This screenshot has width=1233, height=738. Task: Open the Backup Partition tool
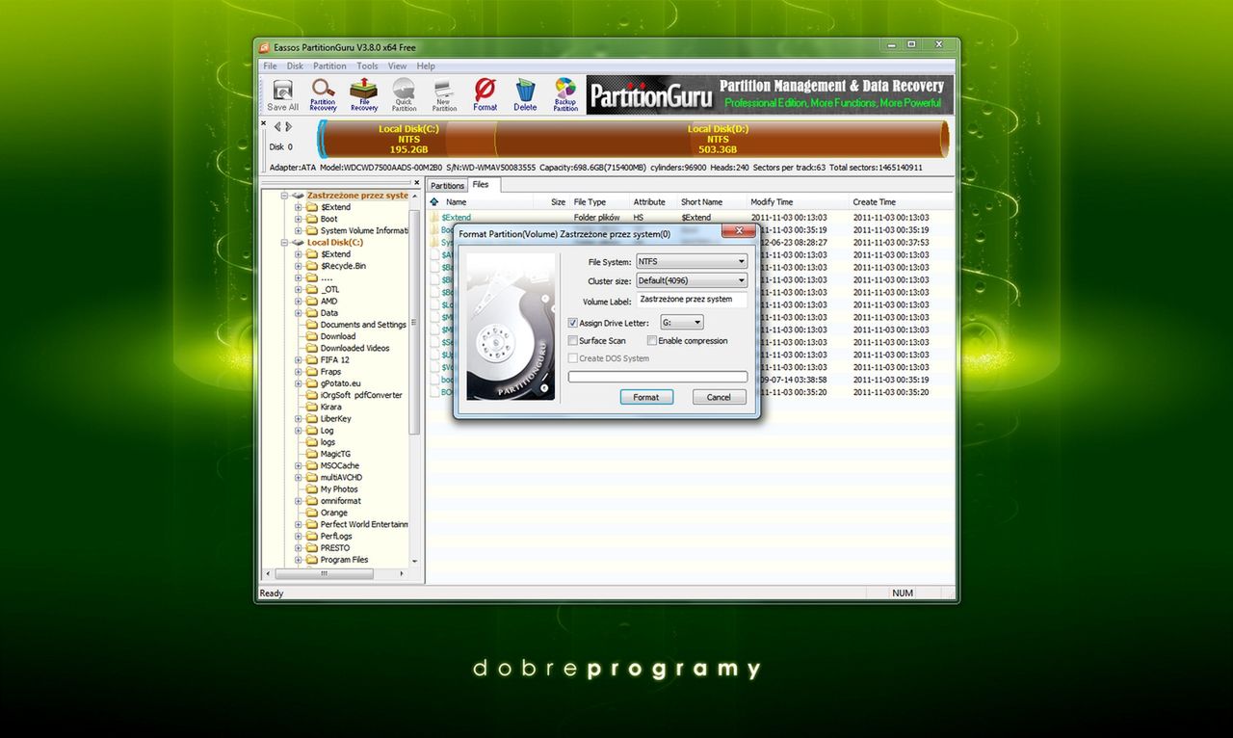(x=565, y=95)
